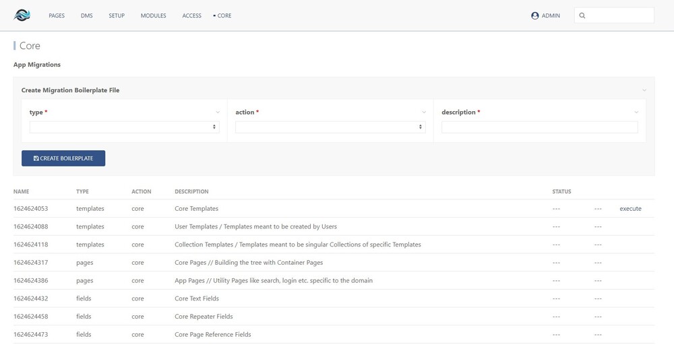
Task: Click the STATUS column header
Action: tap(561, 191)
